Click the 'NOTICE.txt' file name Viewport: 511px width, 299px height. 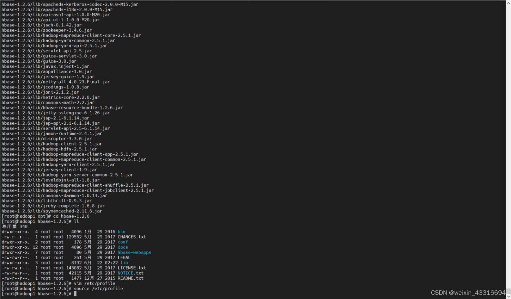point(131,273)
